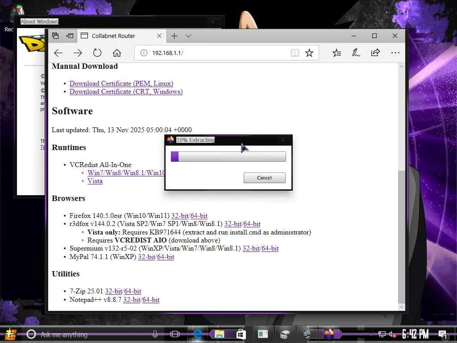Download Firefox 140.5.0esr 32-bit
The height and width of the screenshot is (343, 457).
(179, 216)
